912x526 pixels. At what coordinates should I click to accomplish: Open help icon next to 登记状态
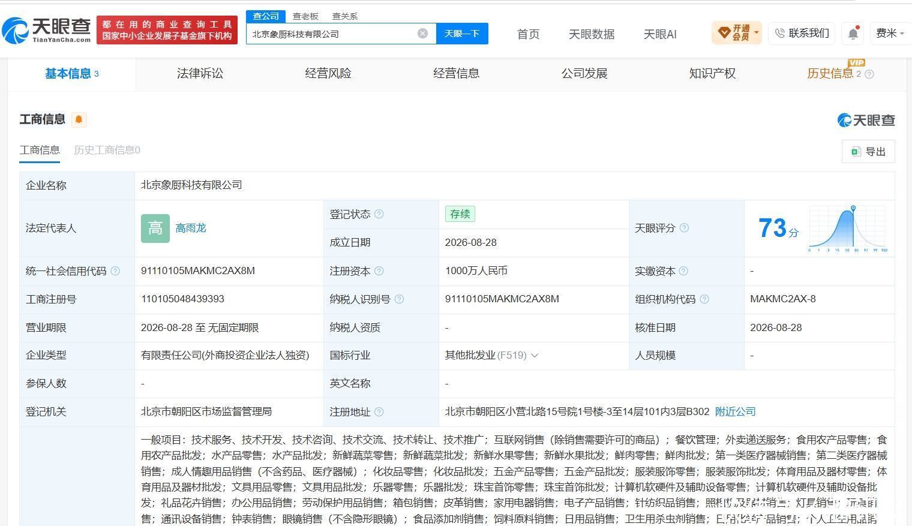(379, 214)
